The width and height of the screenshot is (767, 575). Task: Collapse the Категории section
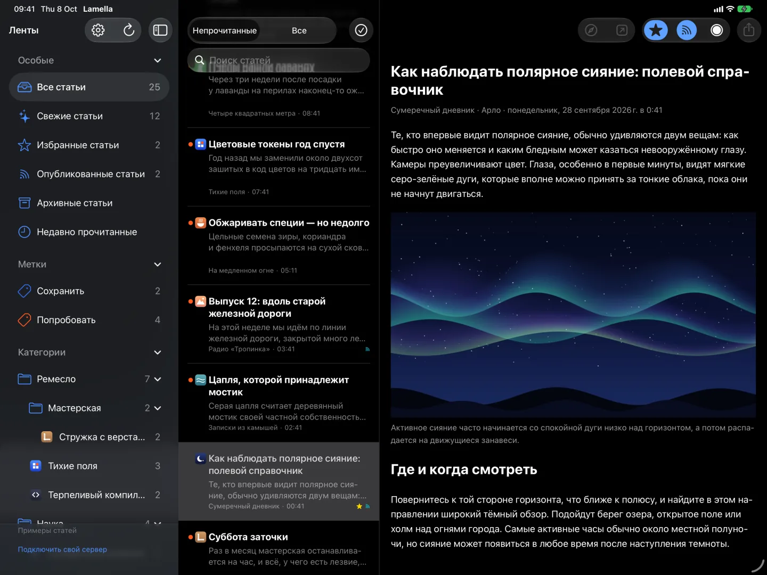pos(158,352)
